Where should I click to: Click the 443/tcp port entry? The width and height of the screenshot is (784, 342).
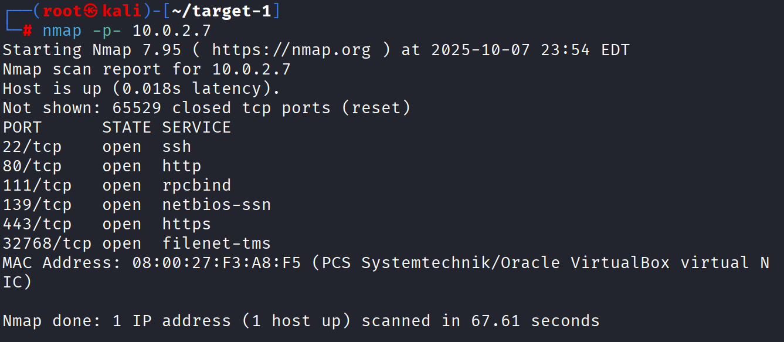(x=37, y=224)
